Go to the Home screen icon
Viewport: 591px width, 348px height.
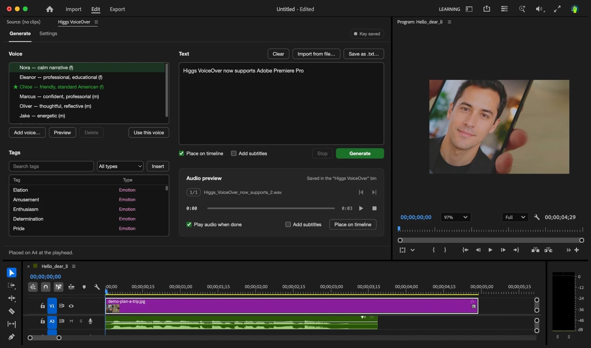tap(50, 9)
